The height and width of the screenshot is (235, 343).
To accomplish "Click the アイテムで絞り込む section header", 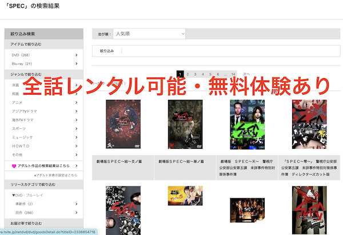I will 44,44.
